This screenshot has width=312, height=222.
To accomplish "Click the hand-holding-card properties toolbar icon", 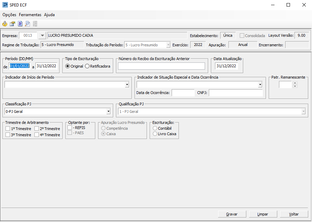I will coord(12,24).
